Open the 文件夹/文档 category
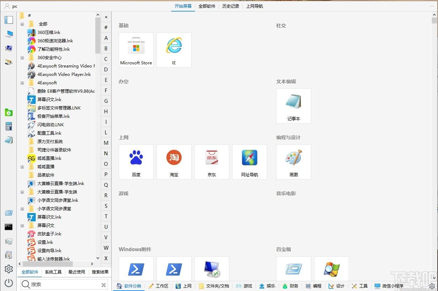The image size is (438, 291). [x=214, y=286]
